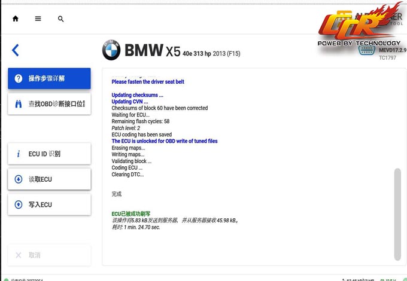Select green 'ECU已被成功刷写' success message
Screen dimensions: 407x281
(x=131, y=214)
